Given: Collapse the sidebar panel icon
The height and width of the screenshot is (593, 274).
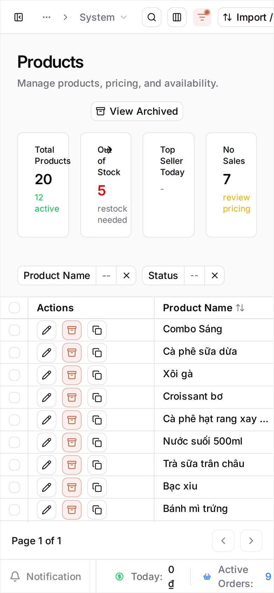Looking at the screenshot, I should 19,17.
